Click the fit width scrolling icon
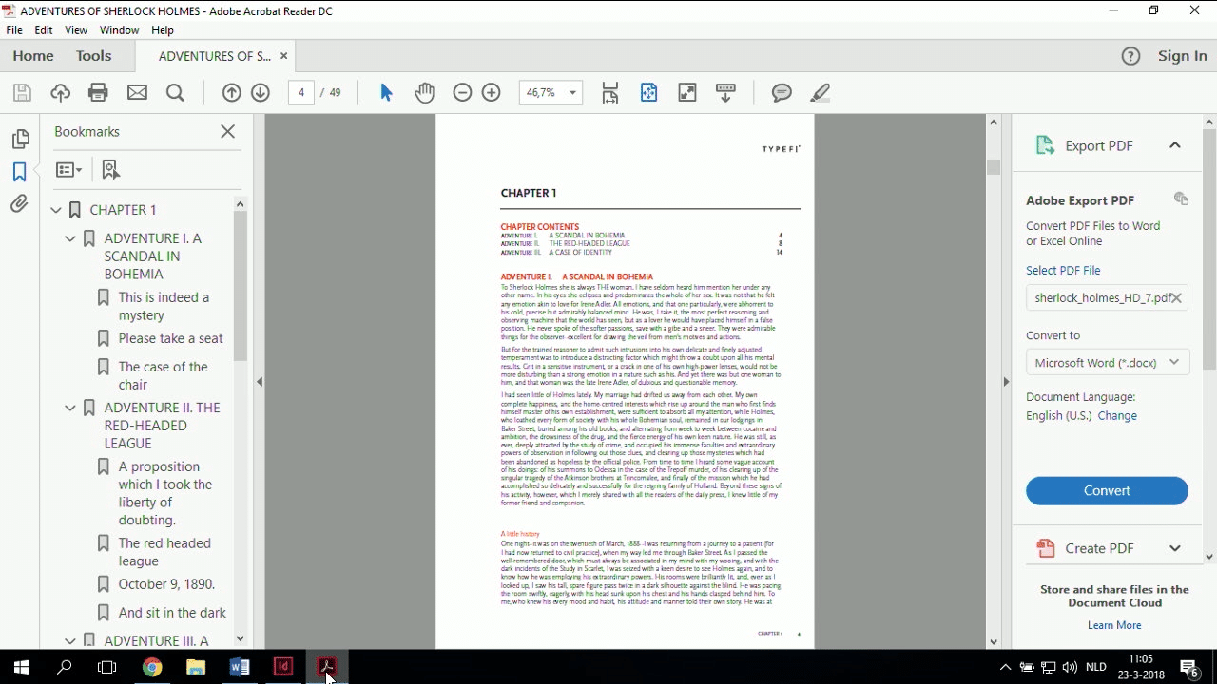Image resolution: width=1217 pixels, height=684 pixels. (x=610, y=92)
